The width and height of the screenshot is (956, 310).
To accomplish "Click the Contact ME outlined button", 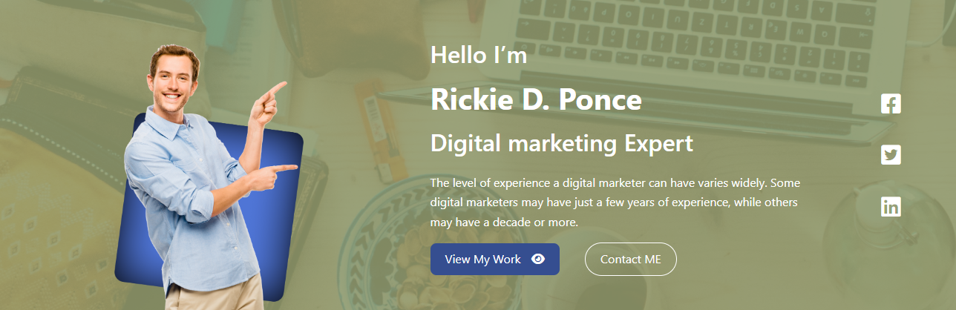I will tap(630, 259).
